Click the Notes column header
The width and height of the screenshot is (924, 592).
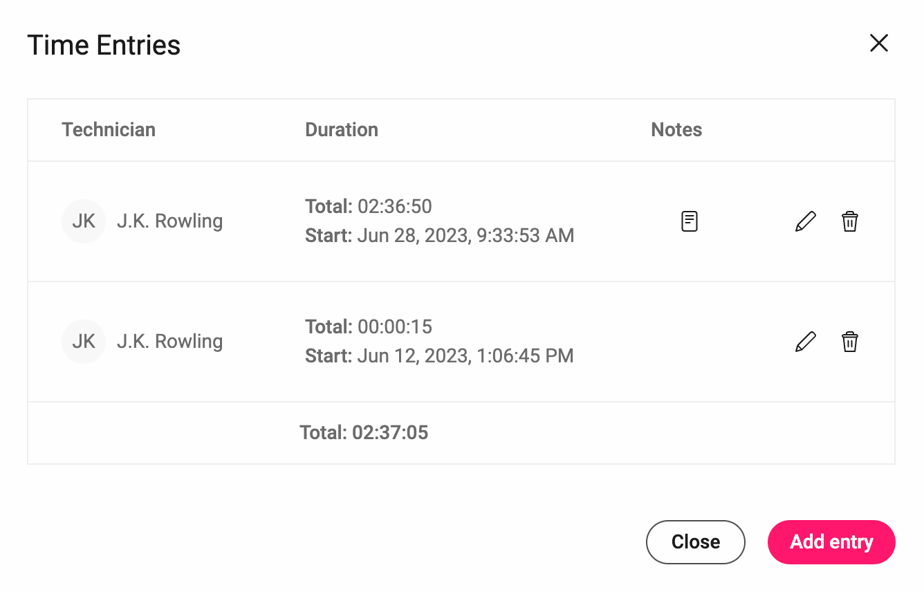[676, 130]
